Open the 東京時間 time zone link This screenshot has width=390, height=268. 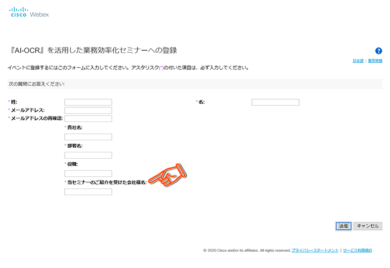(x=375, y=61)
